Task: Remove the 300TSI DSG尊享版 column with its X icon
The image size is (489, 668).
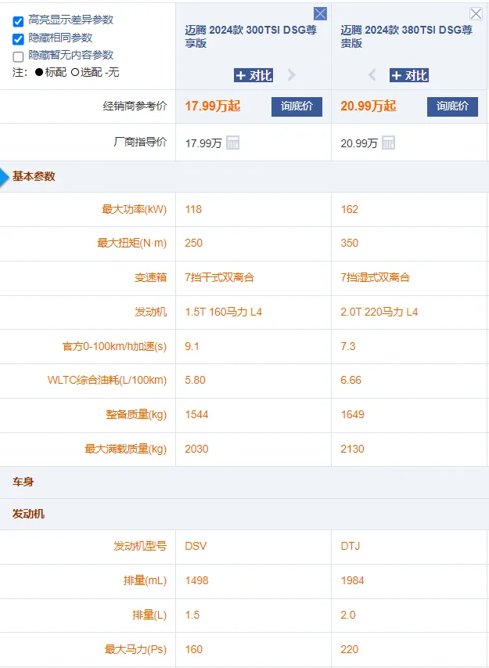Action: pyautogui.click(x=320, y=13)
